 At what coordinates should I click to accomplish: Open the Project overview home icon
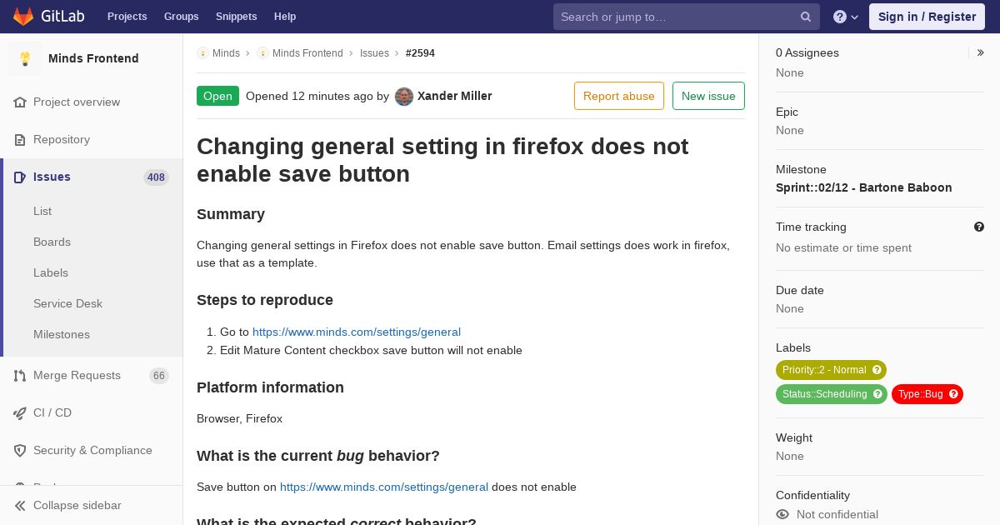click(20, 102)
